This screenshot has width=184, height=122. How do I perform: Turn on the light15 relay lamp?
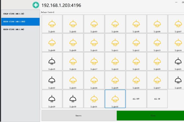coord(52,61)
